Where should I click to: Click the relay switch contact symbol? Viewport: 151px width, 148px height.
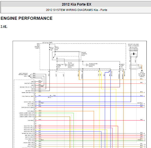[54, 57]
